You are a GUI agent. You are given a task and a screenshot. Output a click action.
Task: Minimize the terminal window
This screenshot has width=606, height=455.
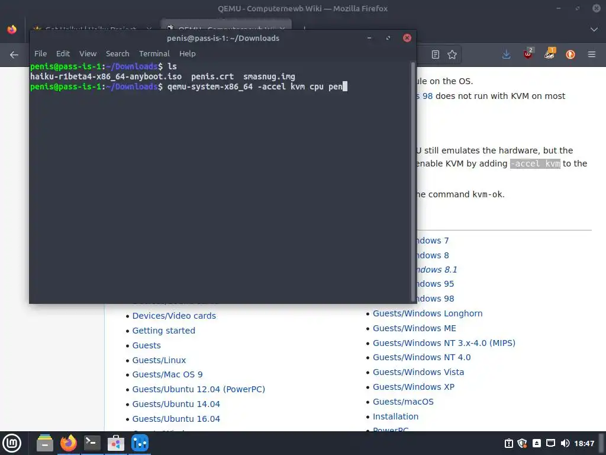pyautogui.click(x=369, y=38)
